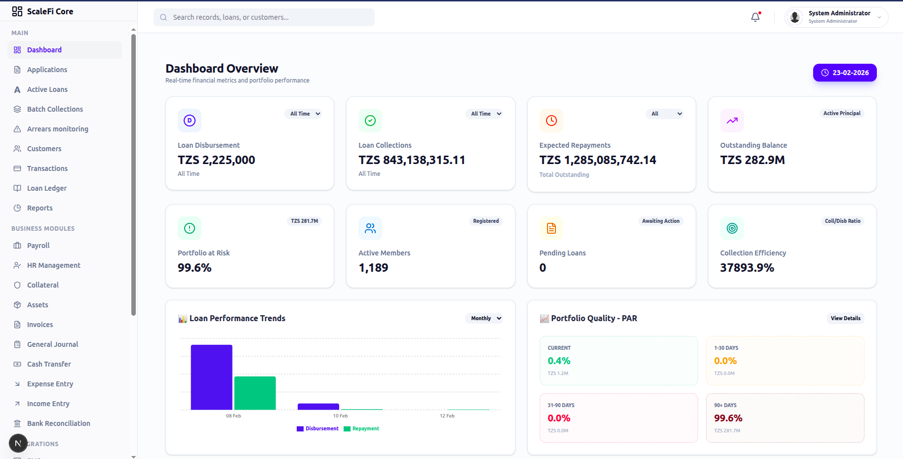The image size is (903, 459).
Task: Change Loan Performance Trends Monthly dropdown
Action: [x=485, y=318]
